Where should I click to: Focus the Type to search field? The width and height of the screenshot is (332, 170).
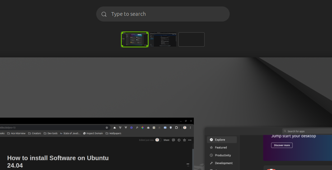coord(163,14)
